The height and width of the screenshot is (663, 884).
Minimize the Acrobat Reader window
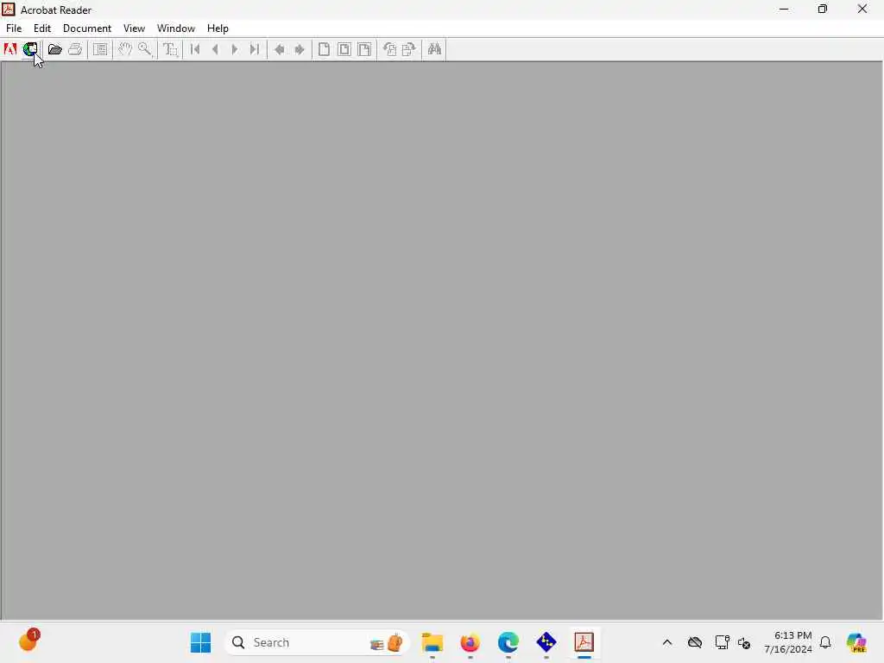pos(784,9)
